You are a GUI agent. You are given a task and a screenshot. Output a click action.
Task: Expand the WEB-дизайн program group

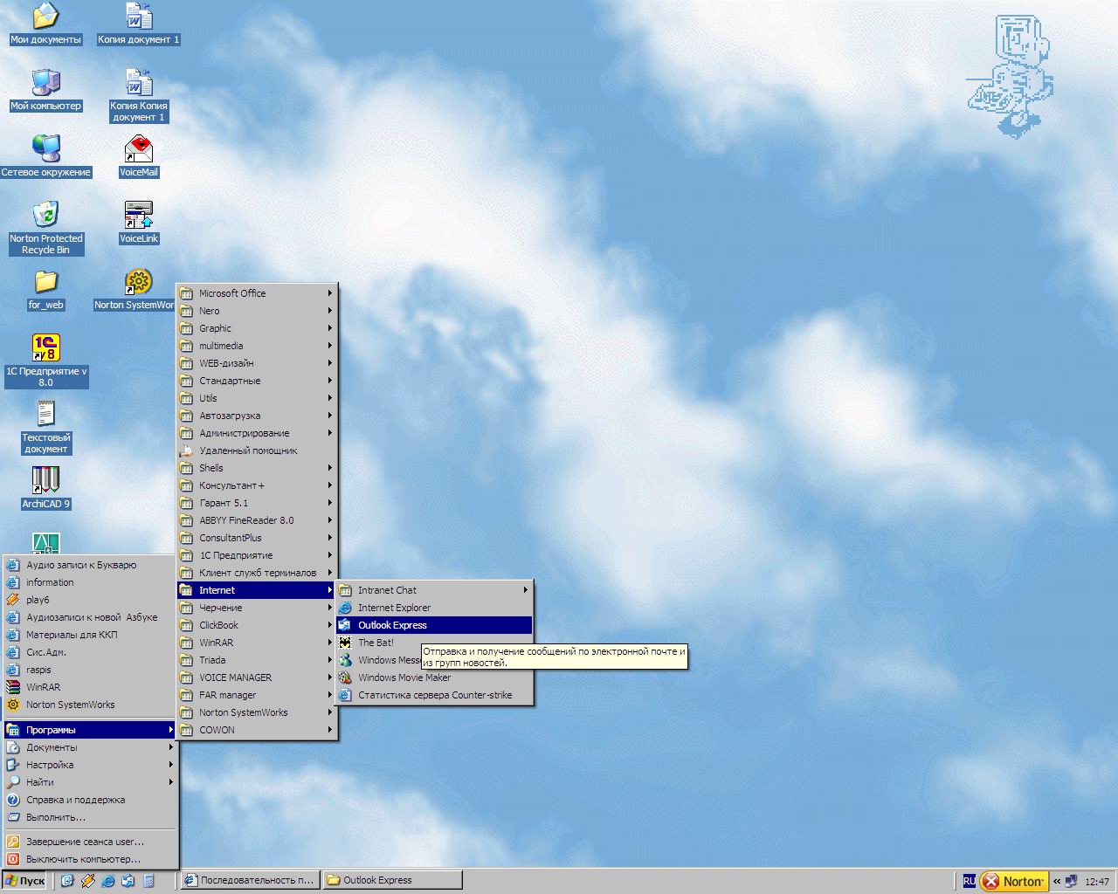click(257, 363)
